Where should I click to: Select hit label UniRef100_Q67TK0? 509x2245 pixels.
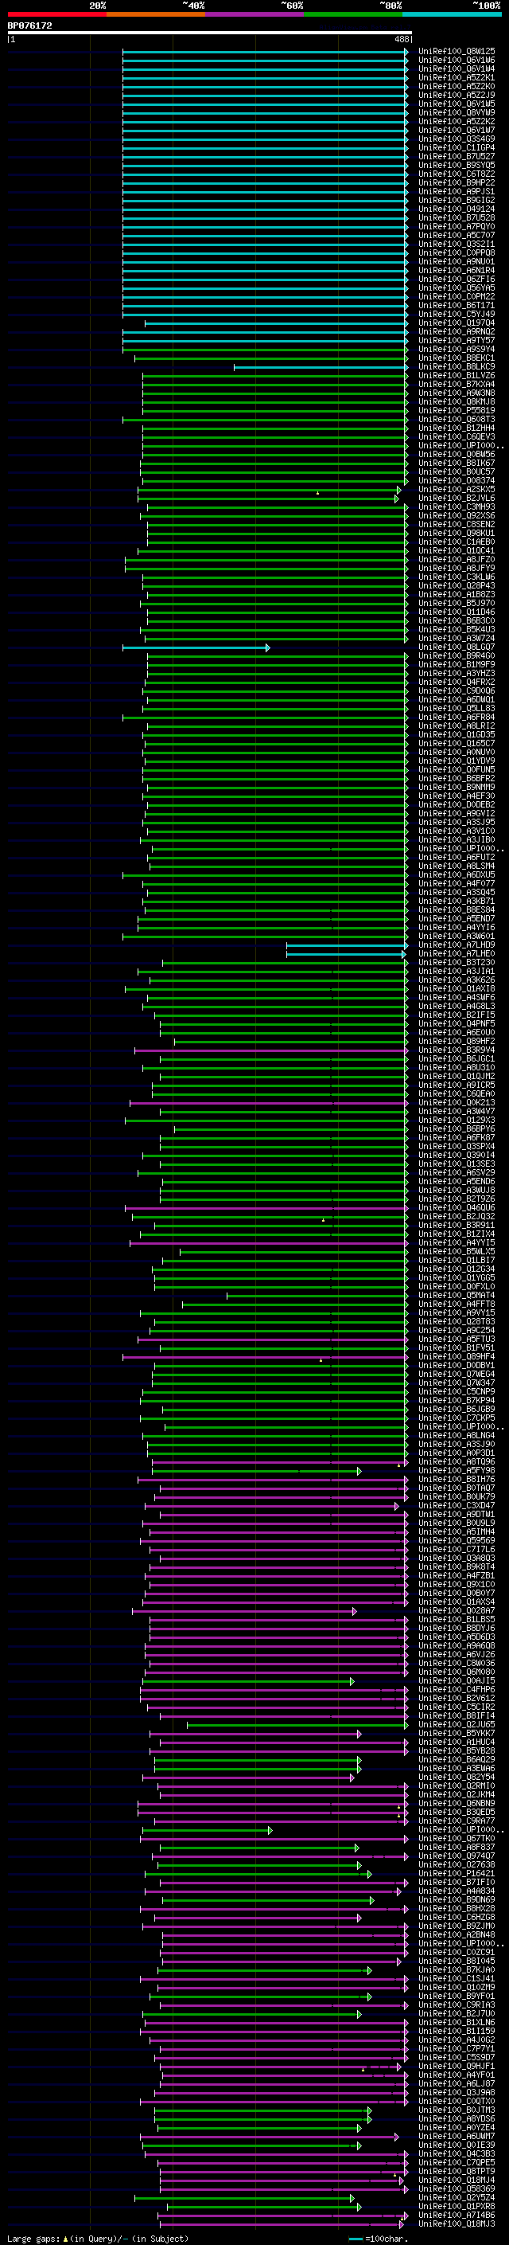(x=456, y=1840)
